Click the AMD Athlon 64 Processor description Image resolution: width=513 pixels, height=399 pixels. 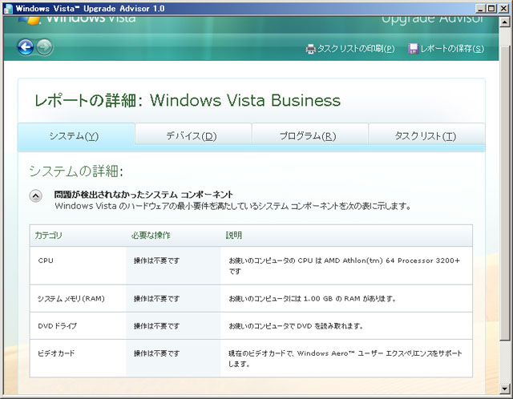point(344,265)
